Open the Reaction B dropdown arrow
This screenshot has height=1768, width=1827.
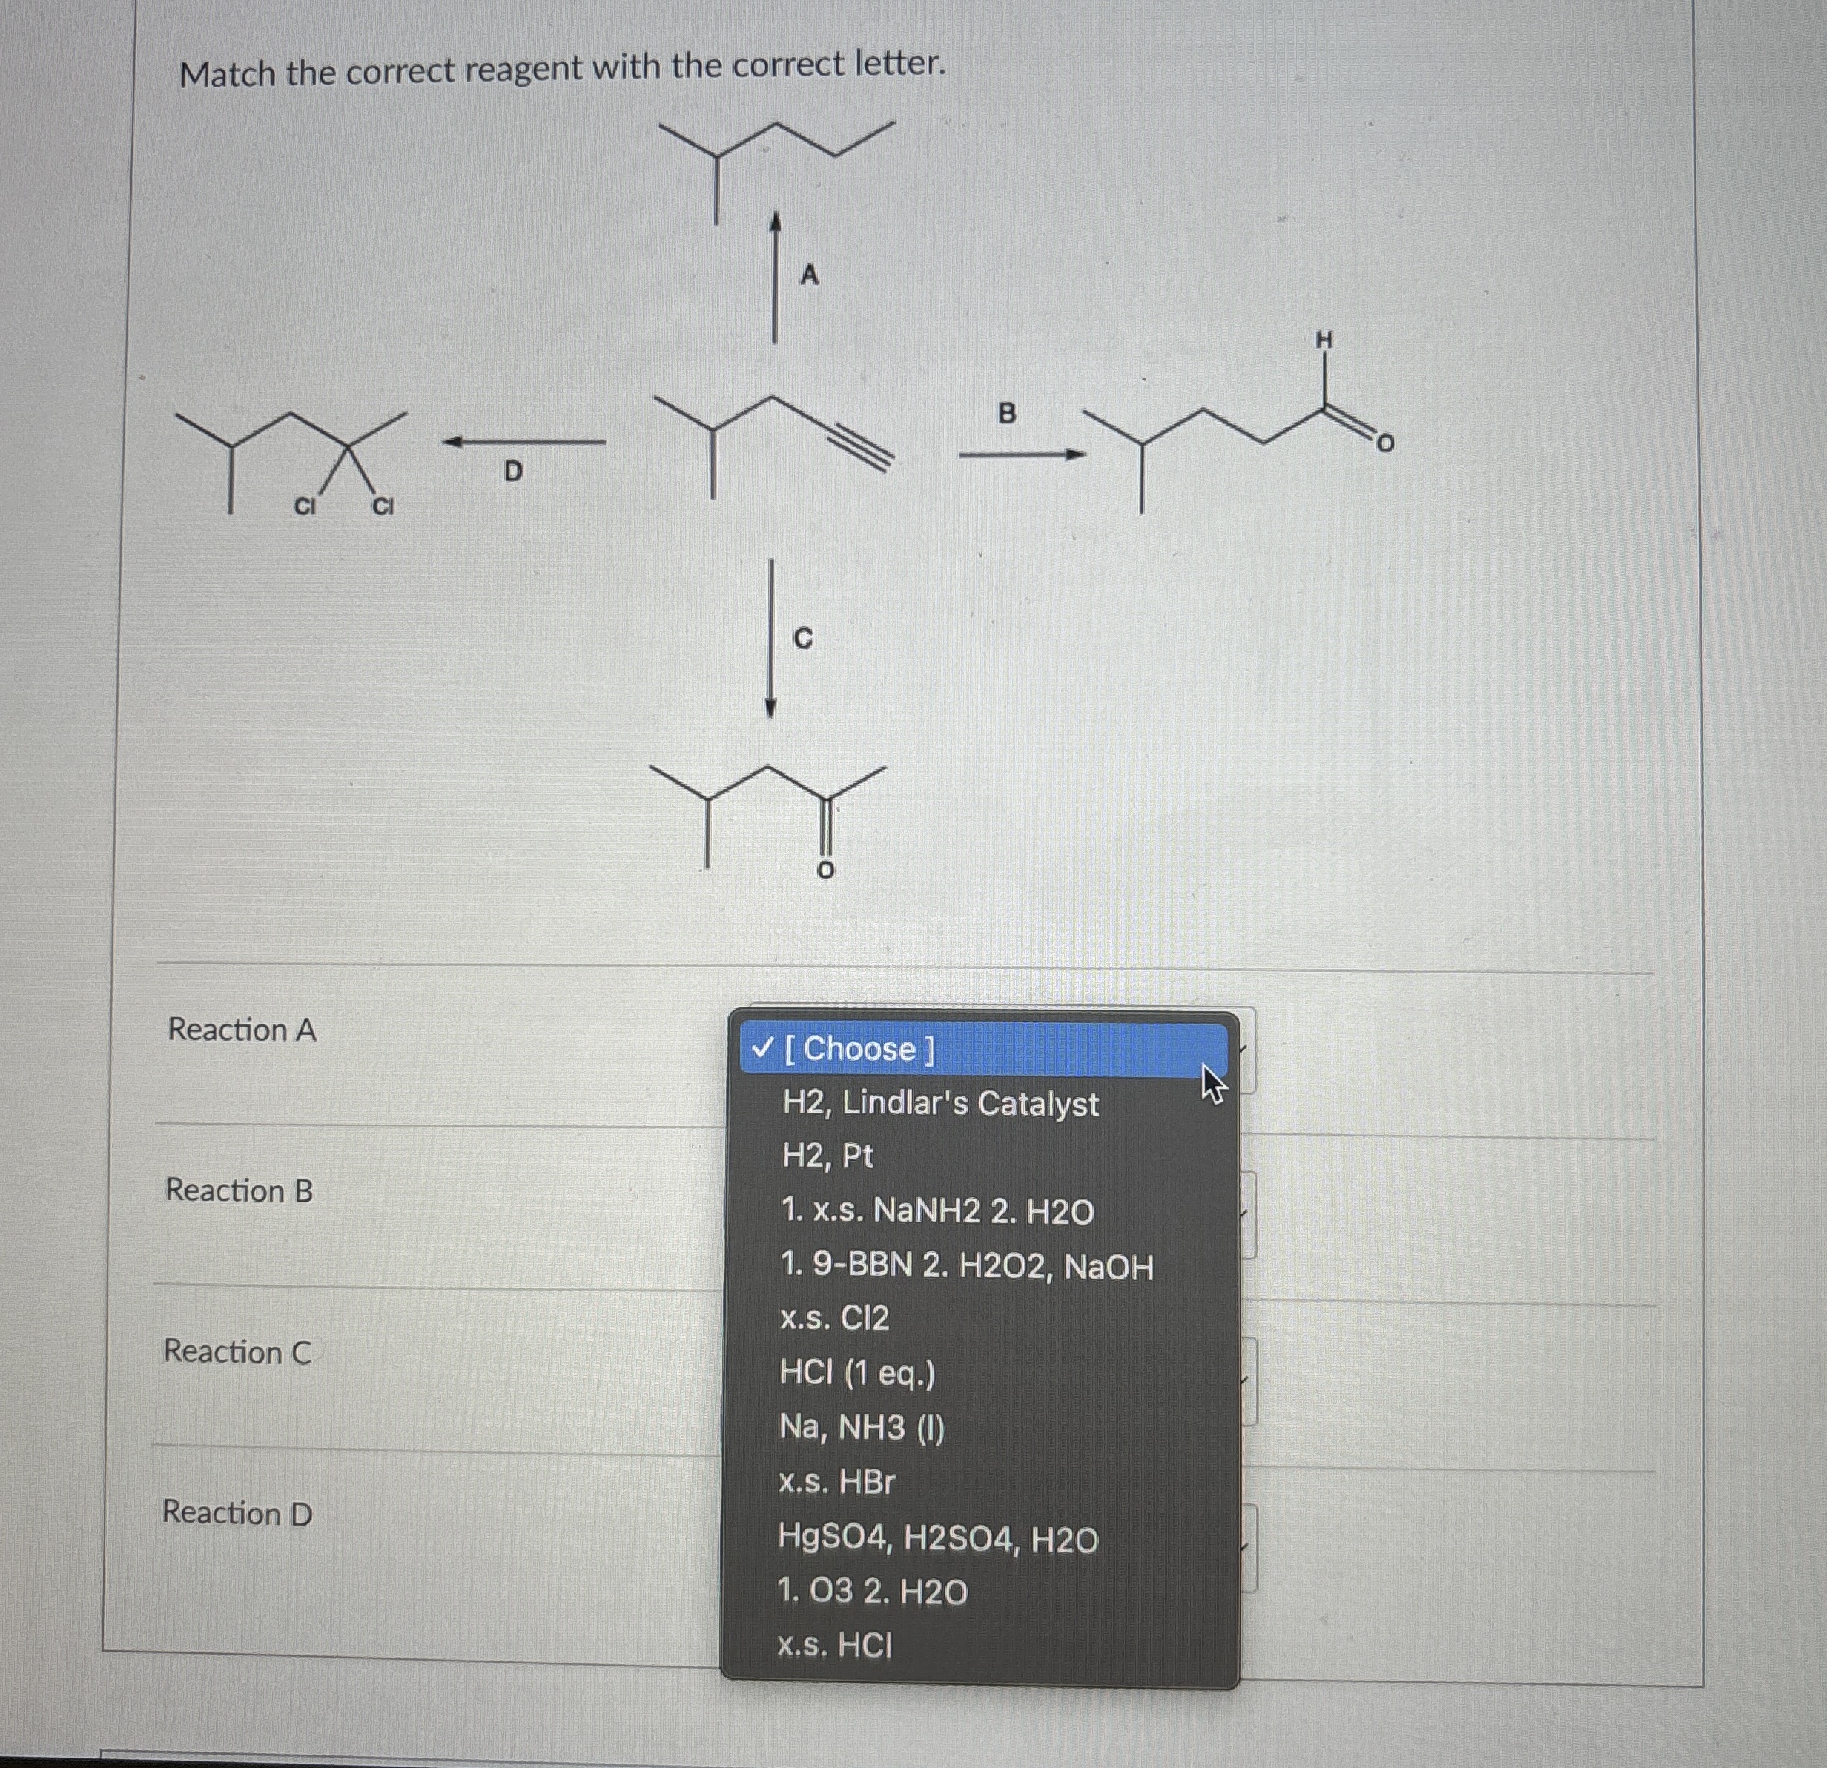[x=1247, y=1214]
